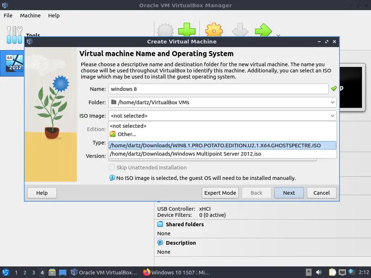This screenshot has height=278, width=371.
Task: Click green checkmark beside Name field
Action: point(334,89)
